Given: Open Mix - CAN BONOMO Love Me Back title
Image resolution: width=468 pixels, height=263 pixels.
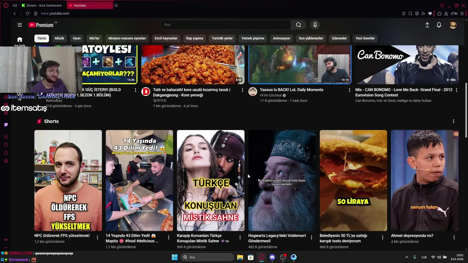Looking at the screenshot, I should [404, 92].
